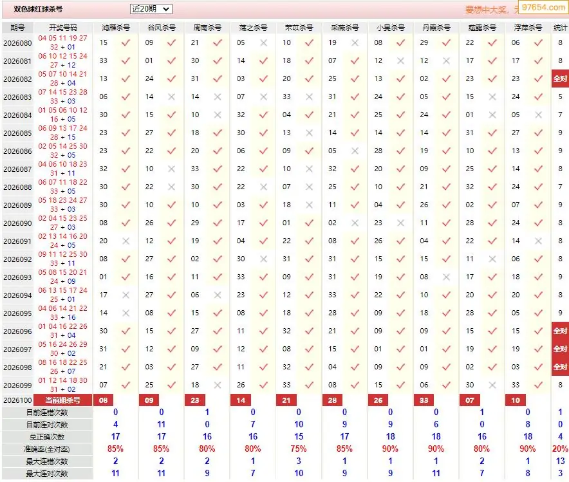Click the cross mark beside 23 in row 2026090
The height and width of the screenshot is (482, 569).
(401, 223)
